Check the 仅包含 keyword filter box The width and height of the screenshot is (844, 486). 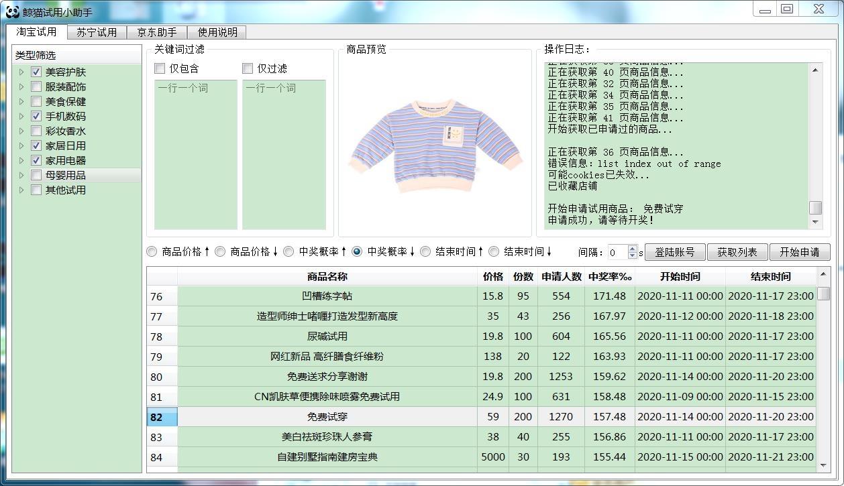coord(160,68)
